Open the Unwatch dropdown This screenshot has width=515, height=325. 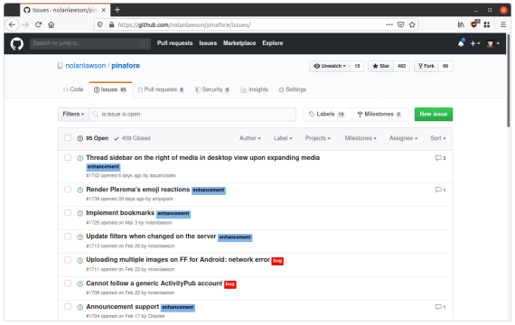(330, 66)
